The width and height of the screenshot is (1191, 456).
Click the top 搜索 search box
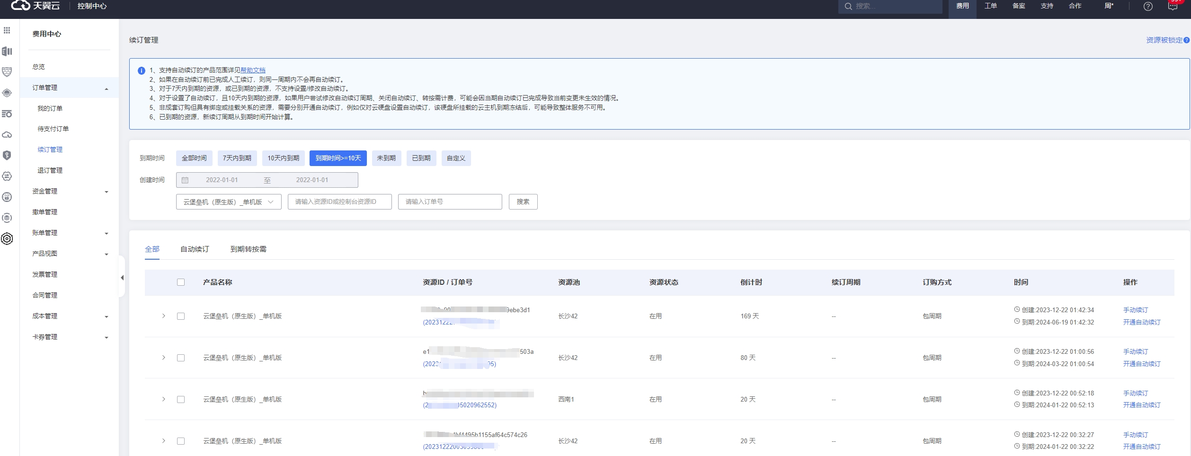coord(890,6)
